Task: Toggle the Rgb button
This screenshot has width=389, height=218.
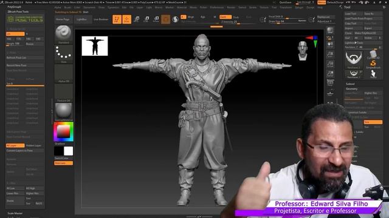Action: pos(202,17)
